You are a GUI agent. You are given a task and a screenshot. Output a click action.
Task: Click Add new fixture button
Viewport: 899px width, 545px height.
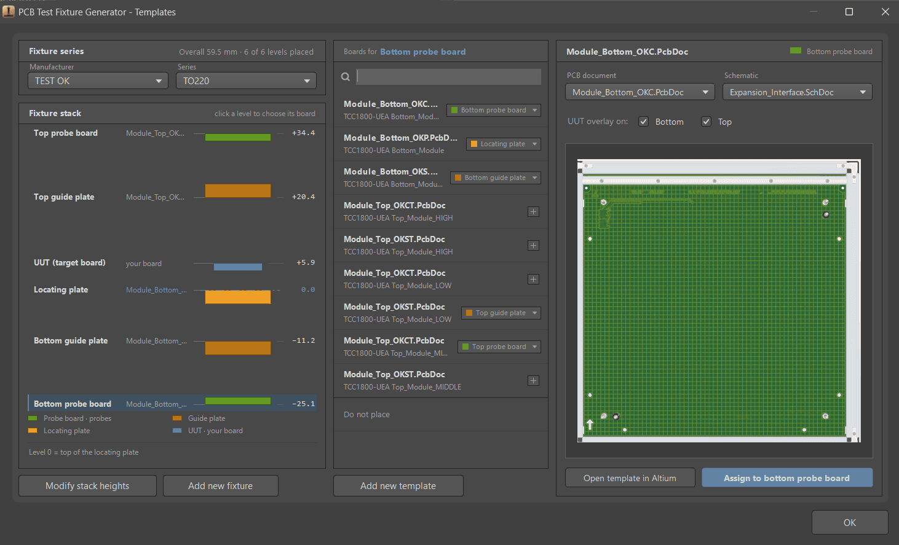point(220,485)
